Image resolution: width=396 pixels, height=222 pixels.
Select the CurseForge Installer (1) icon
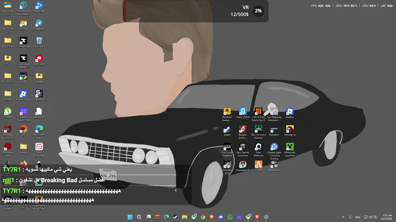coord(23,62)
